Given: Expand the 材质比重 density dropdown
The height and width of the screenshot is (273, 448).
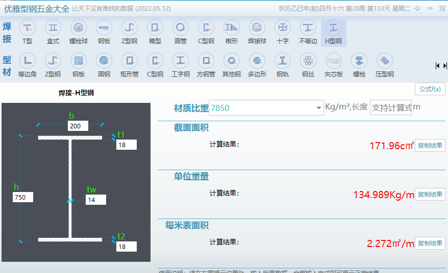Looking at the screenshot, I should (318, 108).
